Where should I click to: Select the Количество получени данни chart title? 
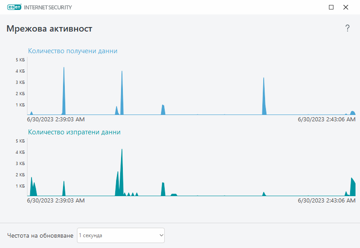pos(72,51)
